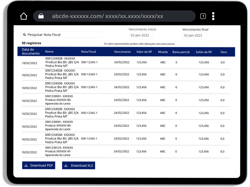250x187 pixels.
Task: Sort by Data do documento column header
Action: point(31,52)
